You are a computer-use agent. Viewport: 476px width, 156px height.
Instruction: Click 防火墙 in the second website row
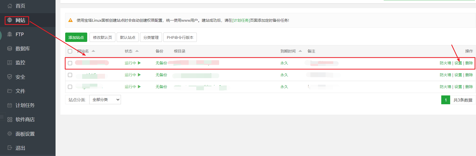point(445,75)
